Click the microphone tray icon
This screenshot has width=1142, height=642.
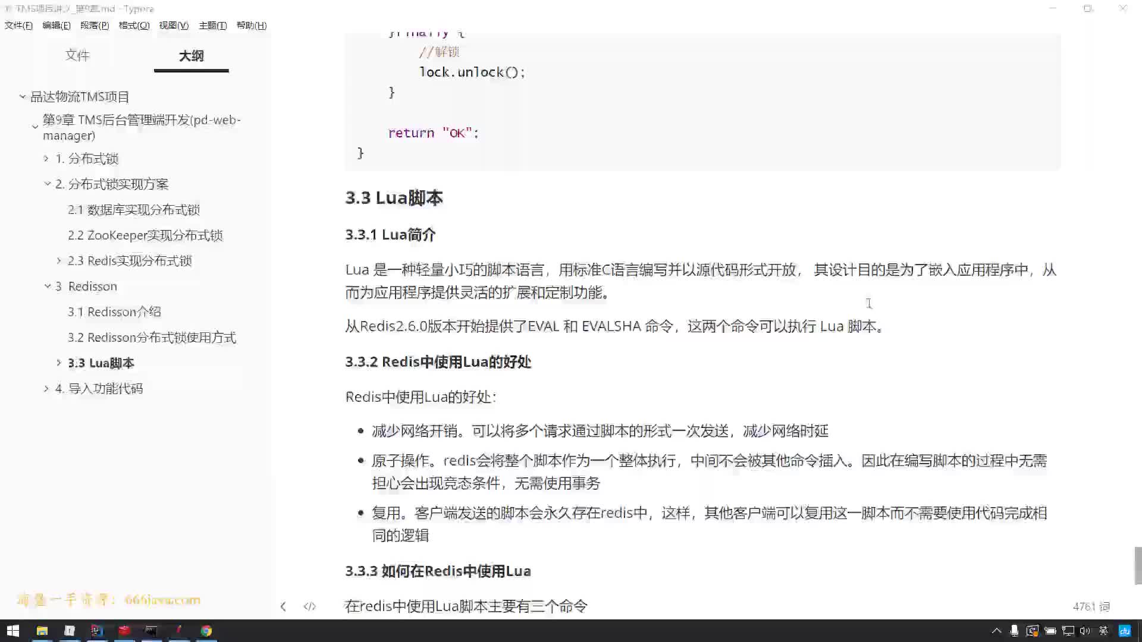coord(1014,631)
